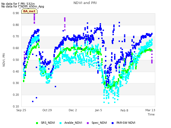The height and width of the screenshot is (128, 171).
Task: Click the 'NDVI, PRI' y-axis title
Action: tap(4, 60)
